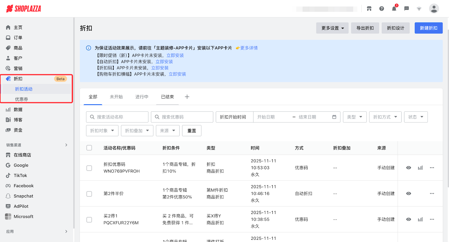Viewport: 449px width, 242px height.
Task: Select the 折扣优惠码 row checkbox
Action: point(89,168)
